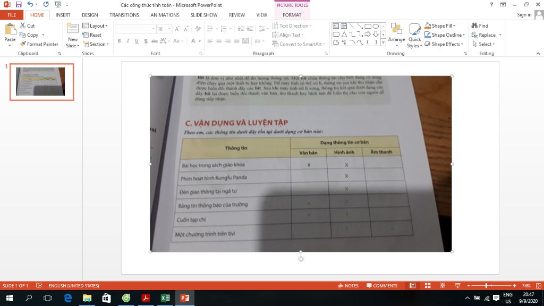Click the Paste button
This screenshot has width=544, height=306.
(10, 35)
